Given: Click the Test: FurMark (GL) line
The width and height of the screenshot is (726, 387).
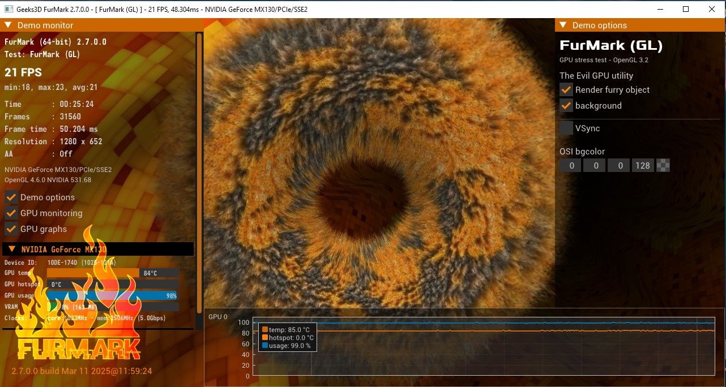Looking at the screenshot, I should click(42, 54).
